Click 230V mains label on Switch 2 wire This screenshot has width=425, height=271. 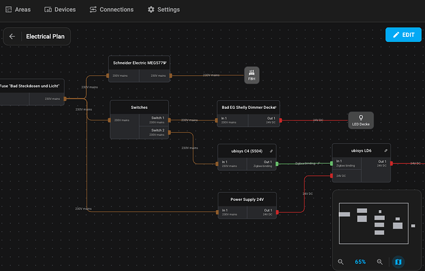[190, 148]
